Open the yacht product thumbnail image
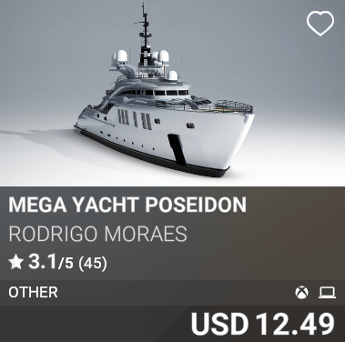 172,93
